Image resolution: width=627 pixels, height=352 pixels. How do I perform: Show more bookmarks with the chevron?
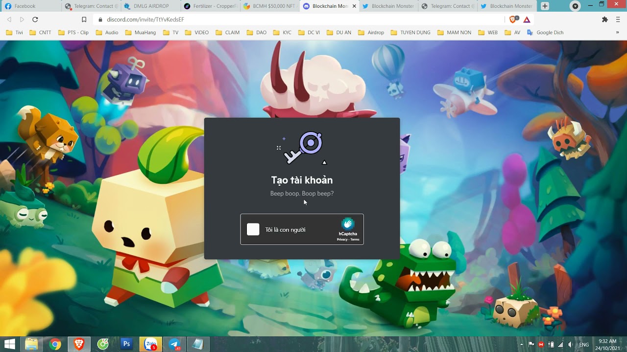click(617, 33)
